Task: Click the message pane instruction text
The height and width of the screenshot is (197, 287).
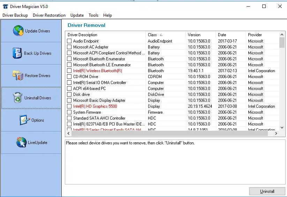Action: click(x=130, y=143)
